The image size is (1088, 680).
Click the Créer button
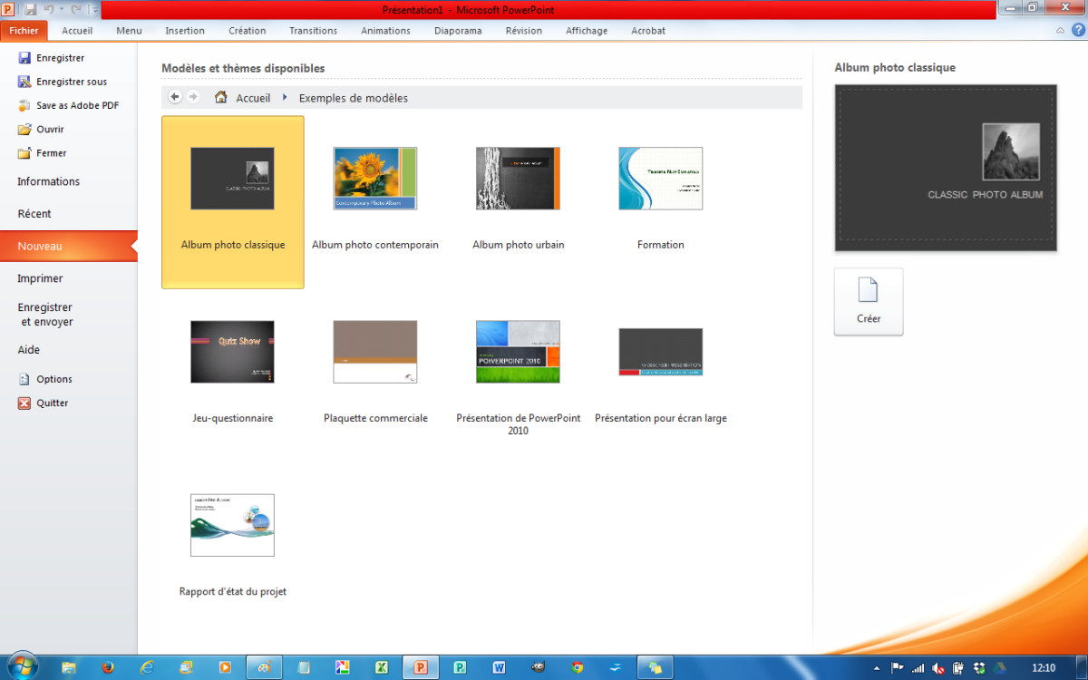click(869, 302)
